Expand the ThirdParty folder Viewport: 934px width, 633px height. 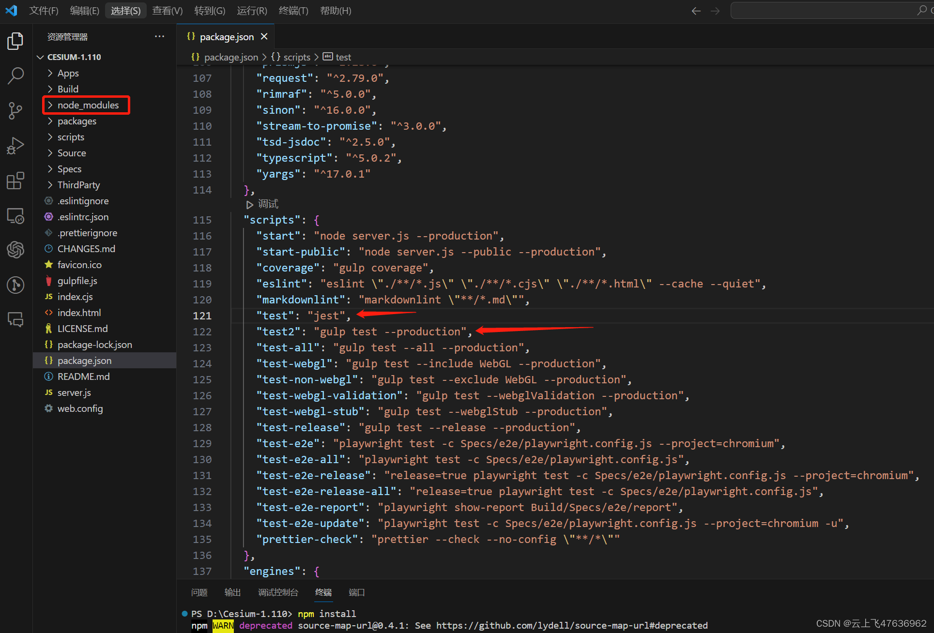105,185
